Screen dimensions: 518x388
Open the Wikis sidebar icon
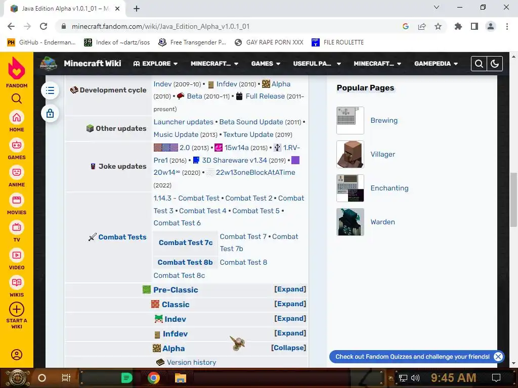(17, 283)
